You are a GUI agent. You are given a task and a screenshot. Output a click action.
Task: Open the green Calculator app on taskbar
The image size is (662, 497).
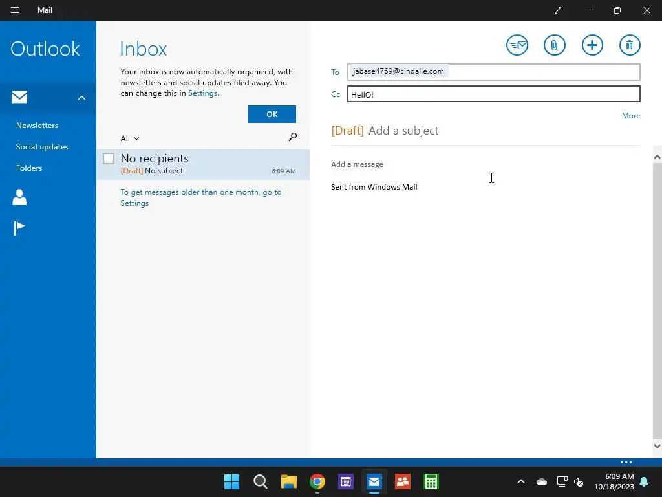431,481
